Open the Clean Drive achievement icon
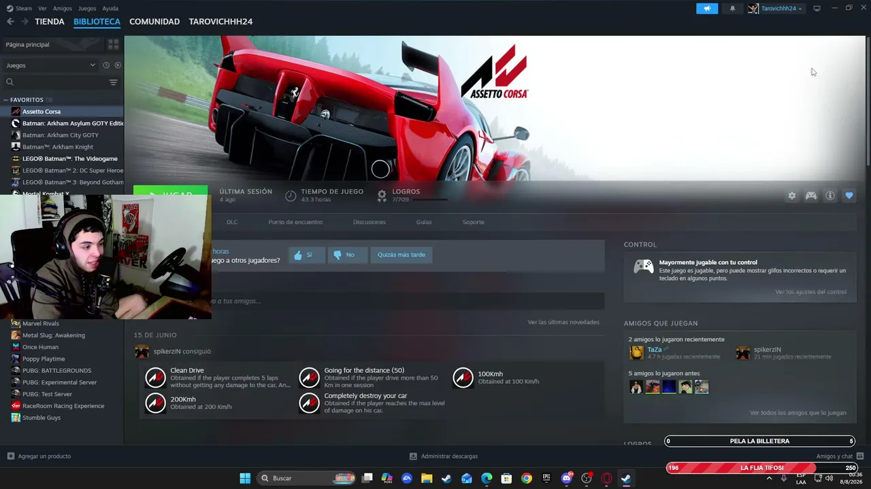This screenshot has width=871, height=489. (155, 378)
